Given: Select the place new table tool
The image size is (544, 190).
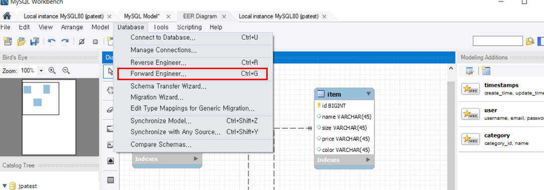Looking at the screenshot, I should point(110,180).
